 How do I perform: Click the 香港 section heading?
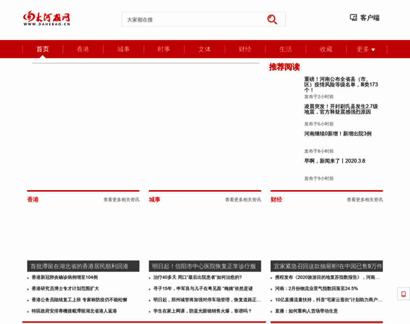[33, 199]
